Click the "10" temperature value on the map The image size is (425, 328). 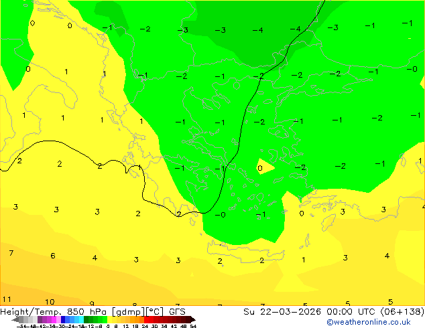point(50,302)
